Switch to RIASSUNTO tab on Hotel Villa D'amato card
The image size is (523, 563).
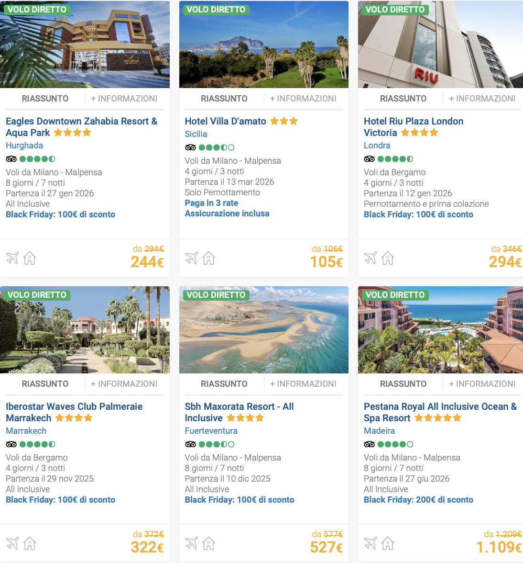pos(224,98)
